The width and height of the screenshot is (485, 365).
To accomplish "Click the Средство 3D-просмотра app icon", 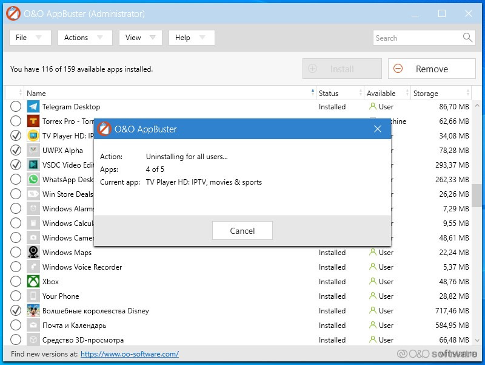I will point(33,339).
